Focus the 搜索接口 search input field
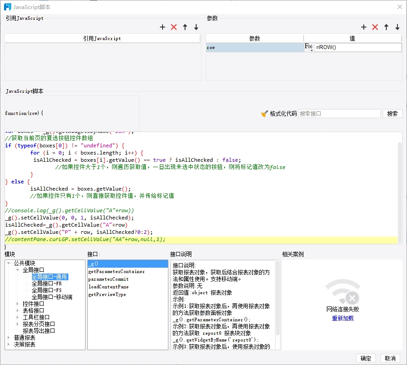Image resolution: width=407 pixels, height=365 pixels. coord(339,114)
